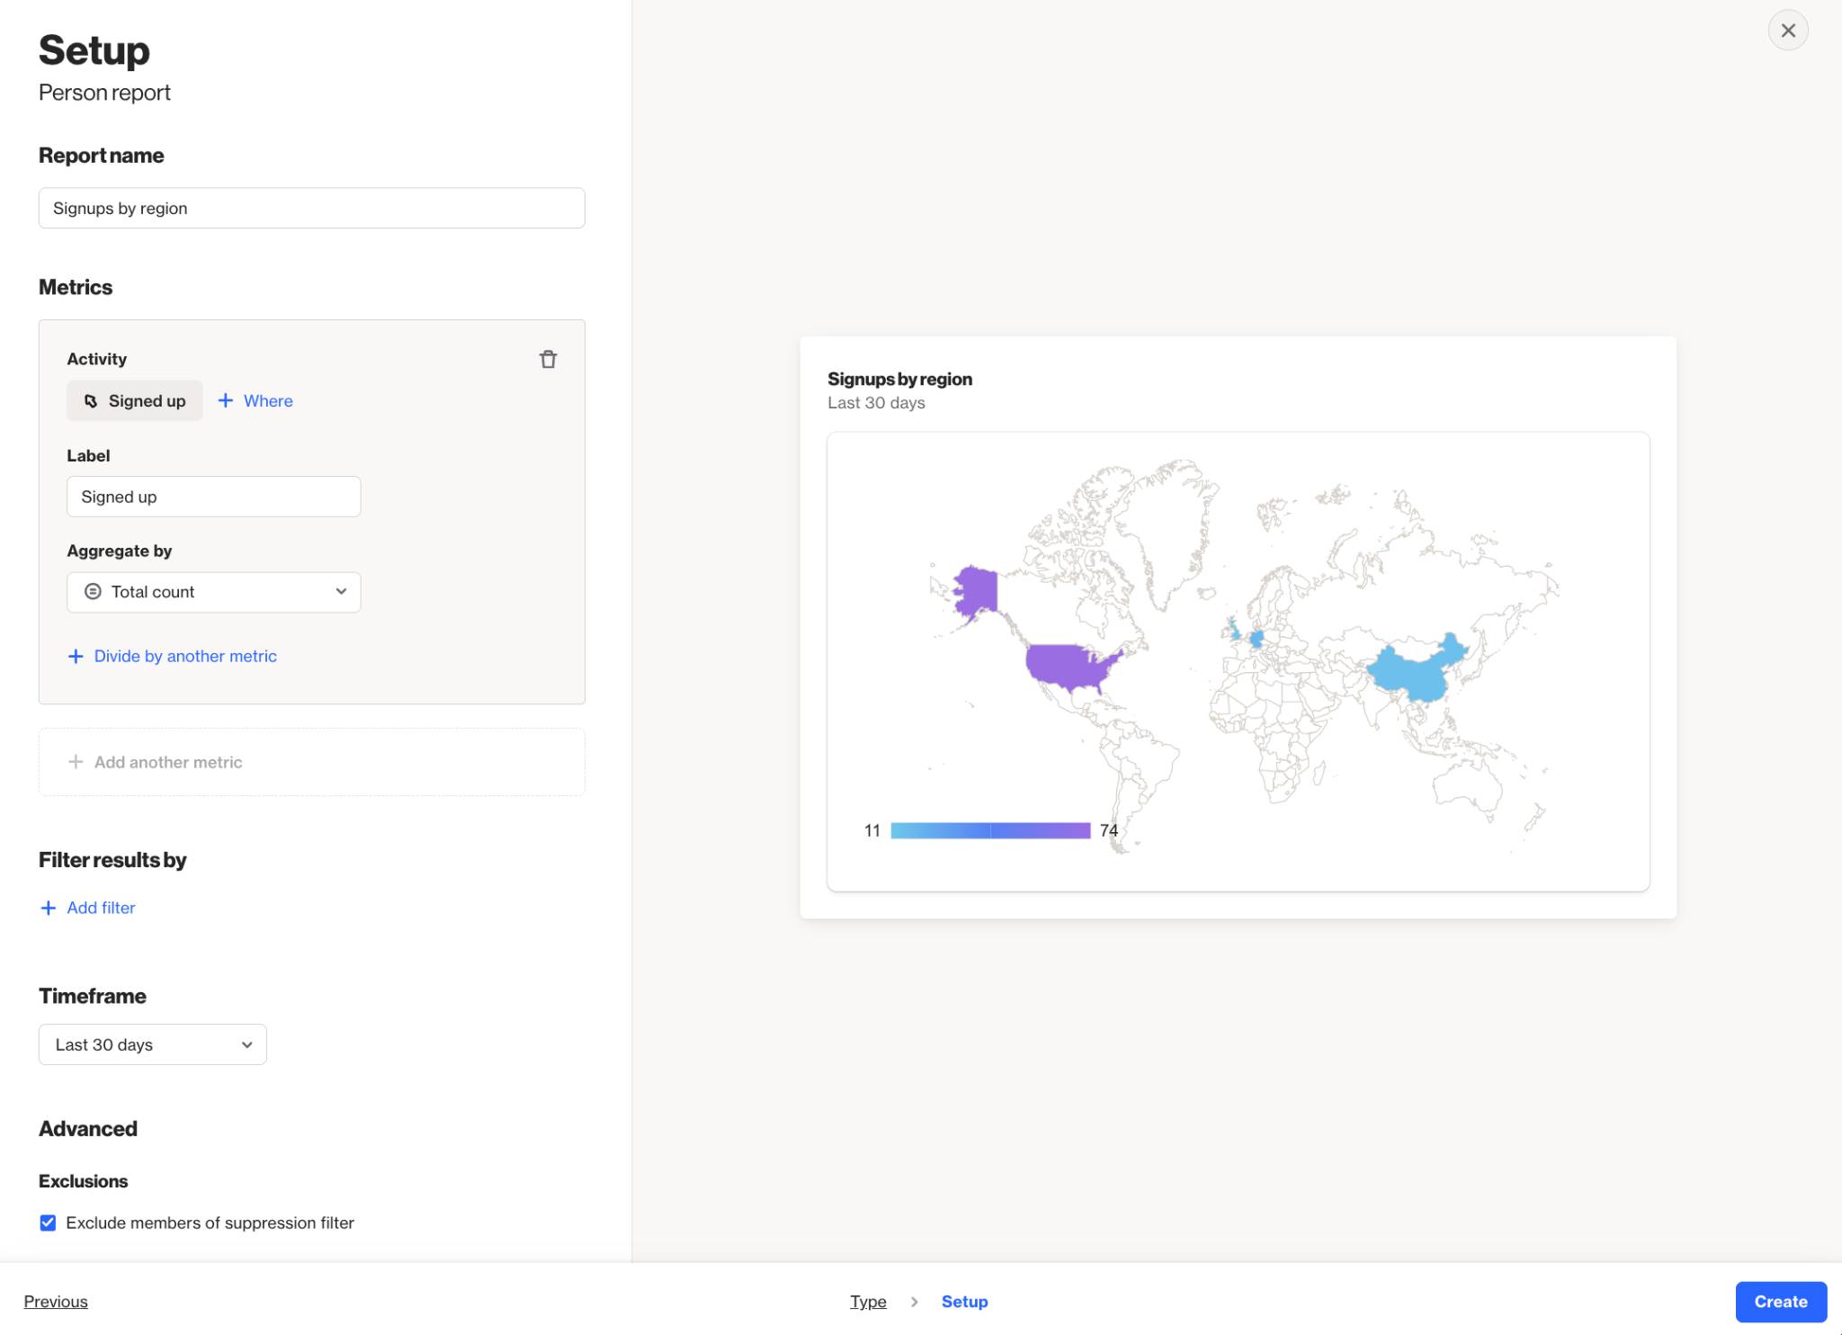Click the Signed up activity chip
This screenshot has height=1335, width=1842.
pyautogui.click(x=135, y=401)
